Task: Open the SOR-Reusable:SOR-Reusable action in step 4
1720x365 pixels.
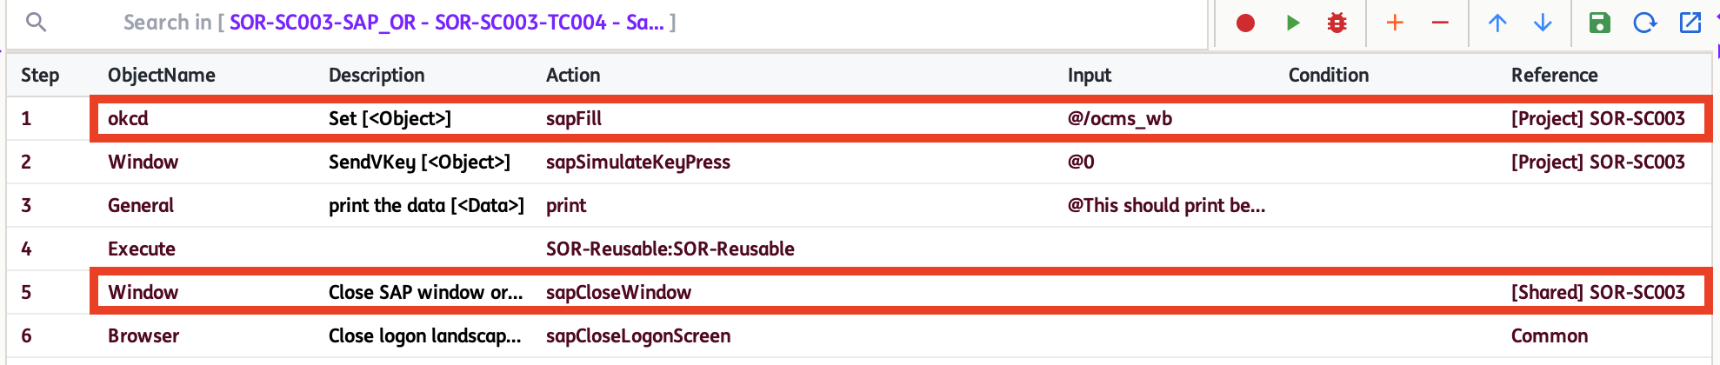Action: coord(670,249)
